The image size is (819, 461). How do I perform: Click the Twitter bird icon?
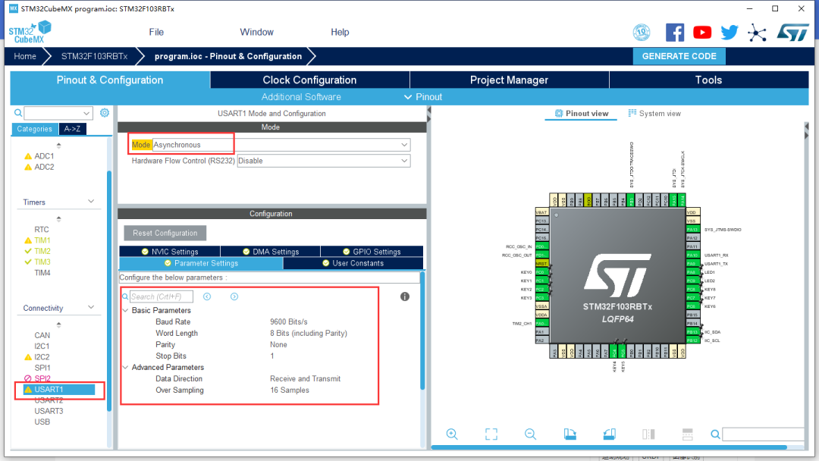(x=730, y=33)
